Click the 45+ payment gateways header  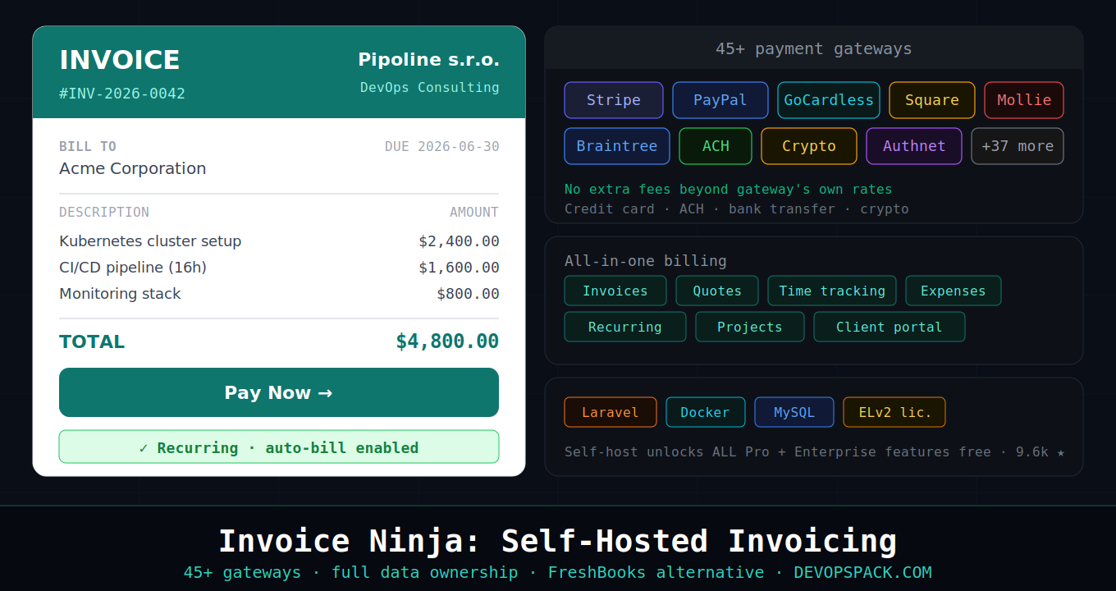pyautogui.click(x=813, y=48)
